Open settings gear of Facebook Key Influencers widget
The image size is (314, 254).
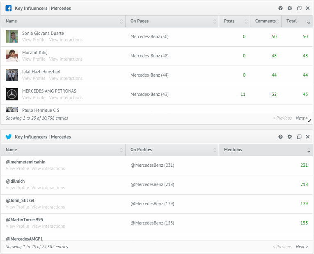pos(289,8)
